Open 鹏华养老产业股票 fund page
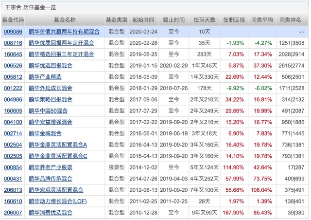 (x=51, y=167)
